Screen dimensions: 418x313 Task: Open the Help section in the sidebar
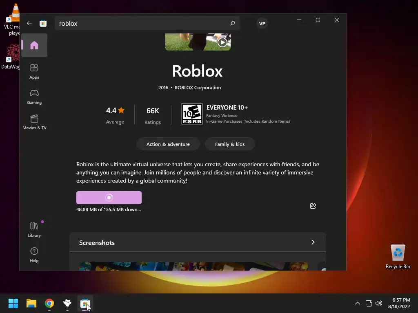pyautogui.click(x=34, y=255)
